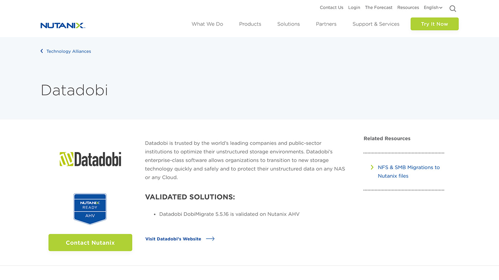This screenshot has height=280, width=499.
Task: Open The Forecast link
Action: (x=379, y=7)
